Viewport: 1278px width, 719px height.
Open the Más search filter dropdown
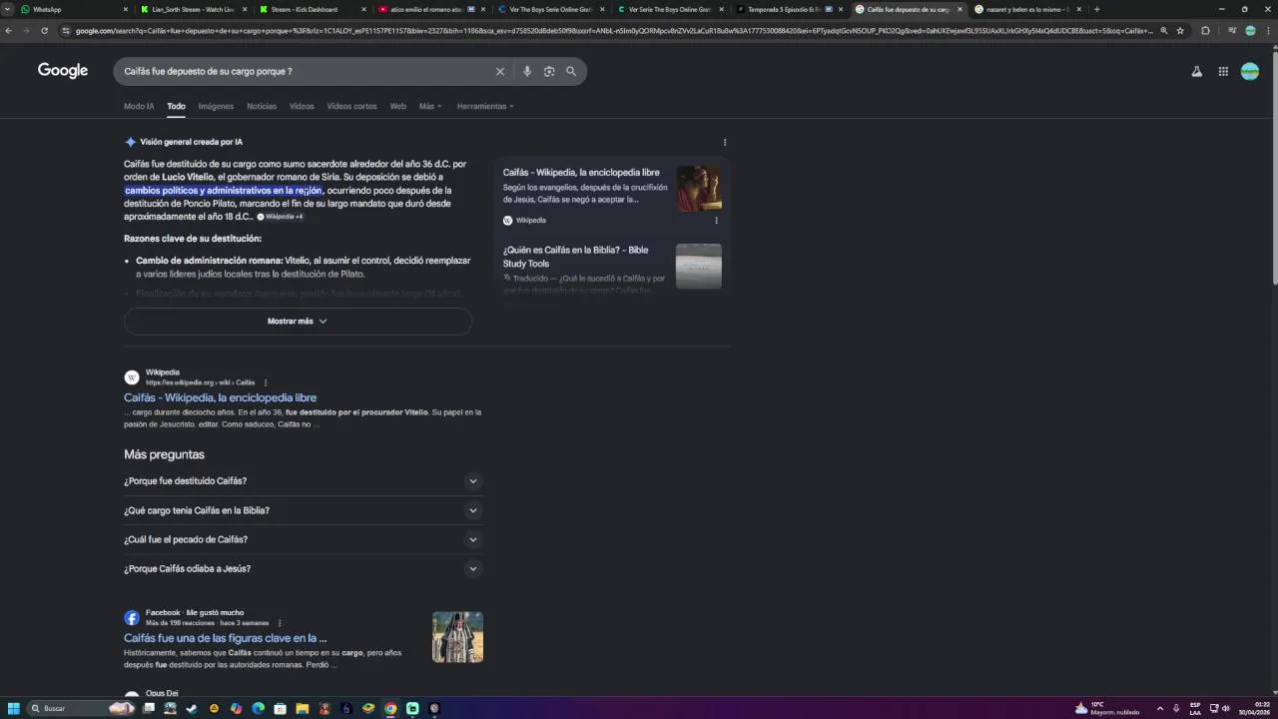(429, 106)
